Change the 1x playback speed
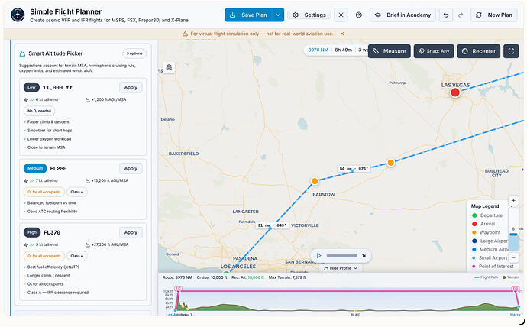The height and width of the screenshot is (327, 527). tap(364, 256)
